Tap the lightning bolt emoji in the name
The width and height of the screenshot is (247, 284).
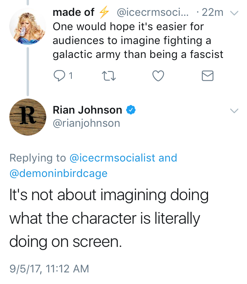pos(103,13)
